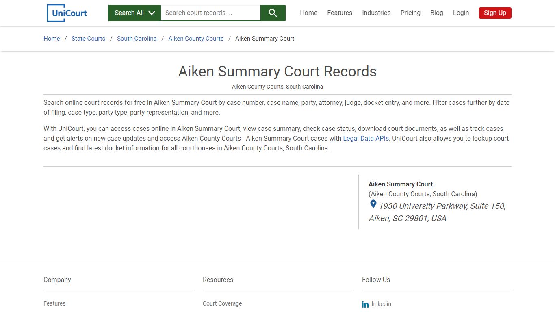Open the Blog menu item
This screenshot has width=555, height=312.
coord(437,13)
